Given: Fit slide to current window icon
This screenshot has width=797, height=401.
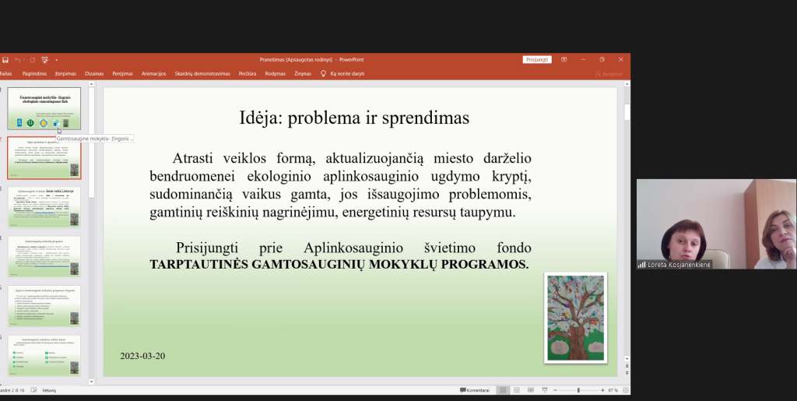Looking at the screenshot, I should click(626, 390).
